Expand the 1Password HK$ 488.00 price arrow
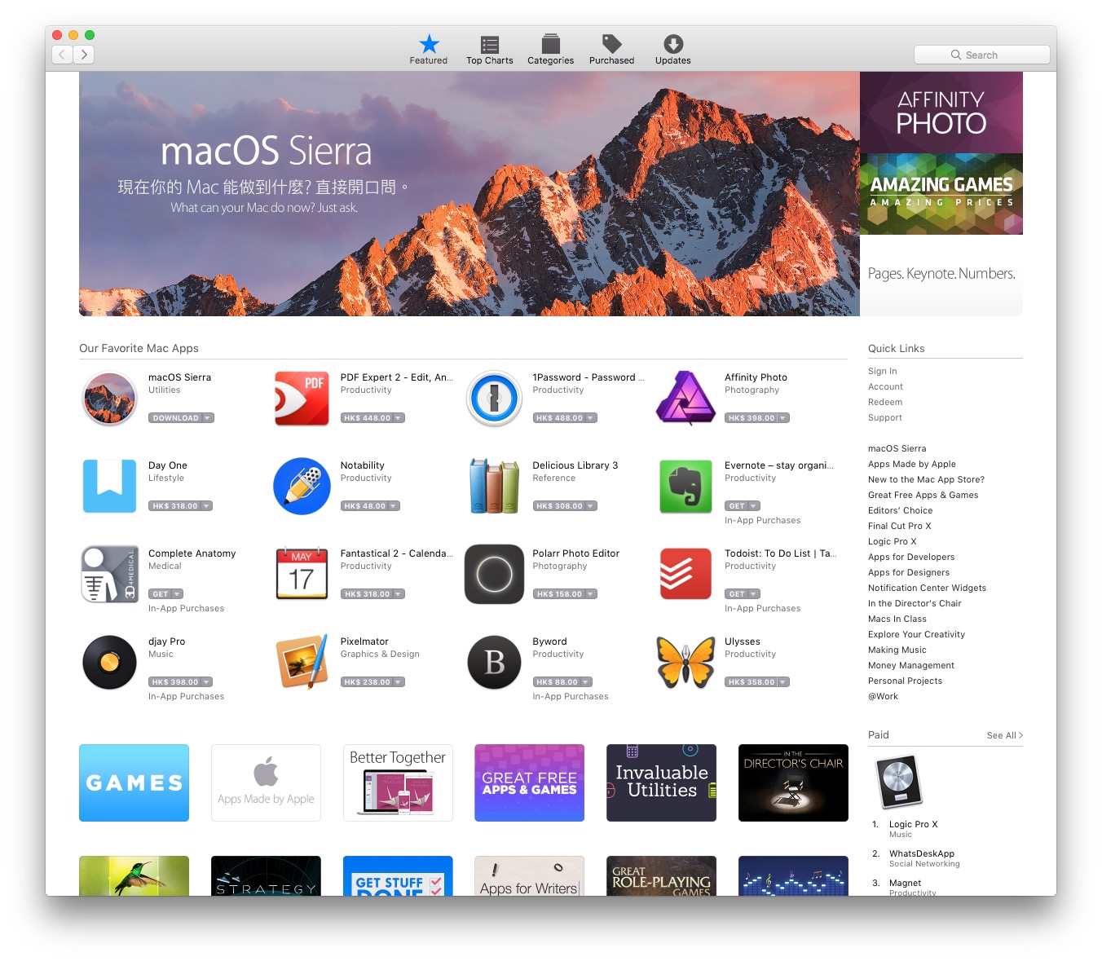This screenshot has width=1102, height=961. (x=591, y=418)
